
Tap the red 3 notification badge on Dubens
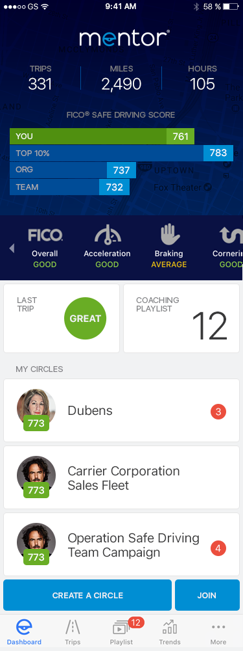pos(218,412)
